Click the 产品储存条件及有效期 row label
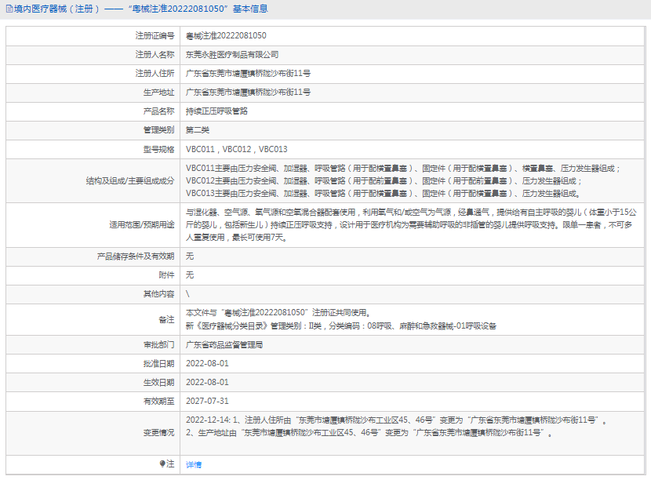The height and width of the screenshot is (480, 651). tap(136, 256)
